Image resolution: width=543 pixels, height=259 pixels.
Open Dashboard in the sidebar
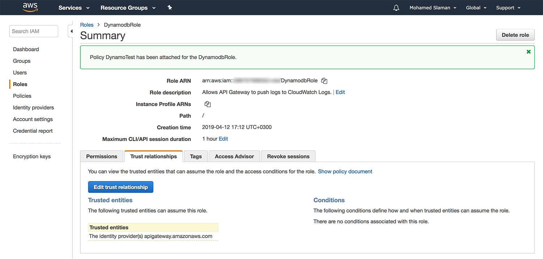[26, 49]
